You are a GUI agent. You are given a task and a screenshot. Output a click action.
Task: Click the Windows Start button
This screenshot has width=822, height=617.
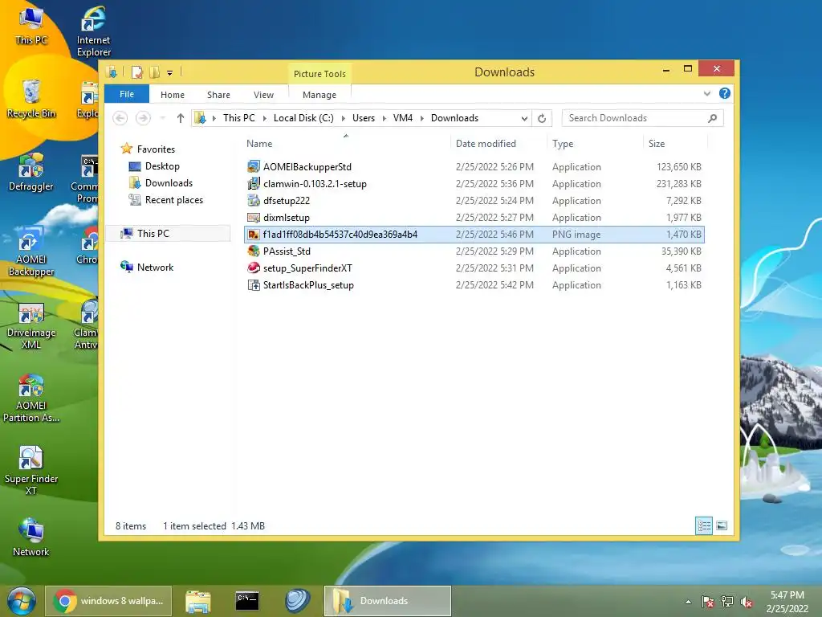(21, 601)
